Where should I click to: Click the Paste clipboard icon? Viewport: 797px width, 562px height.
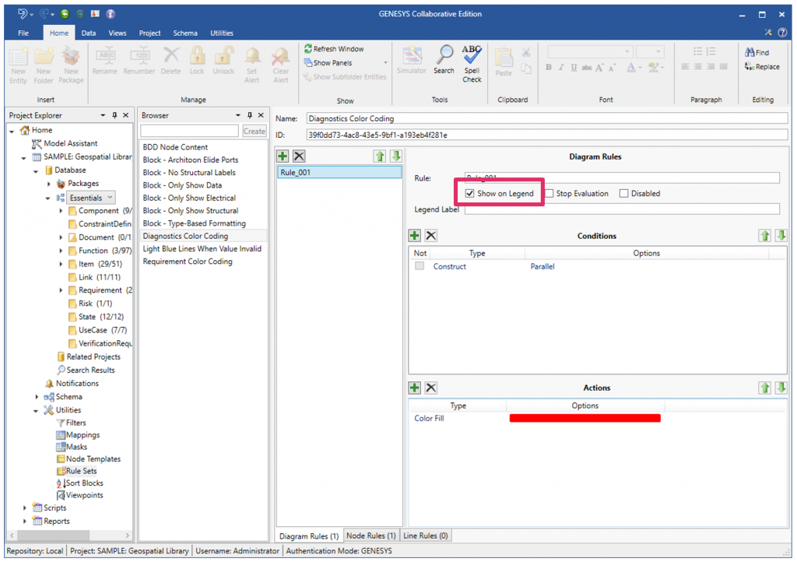click(x=504, y=57)
